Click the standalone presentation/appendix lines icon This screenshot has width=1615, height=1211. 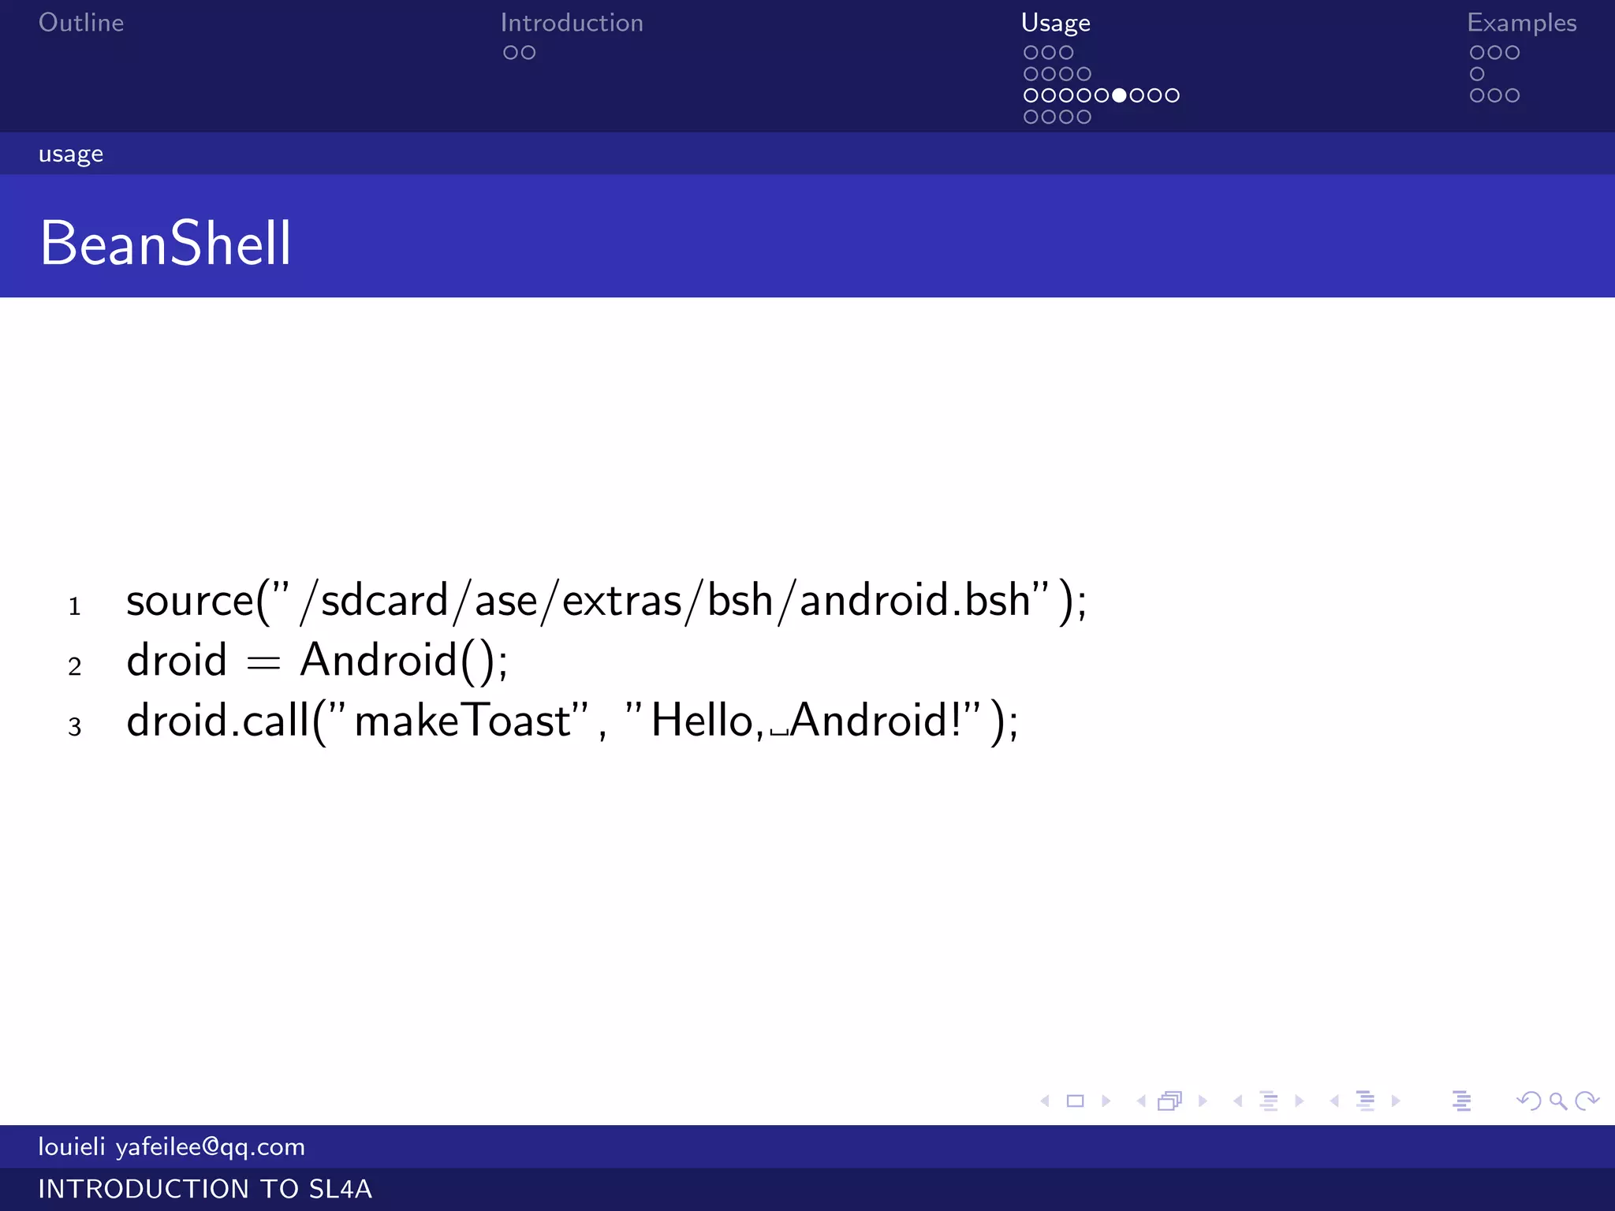click(x=1461, y=1101)
